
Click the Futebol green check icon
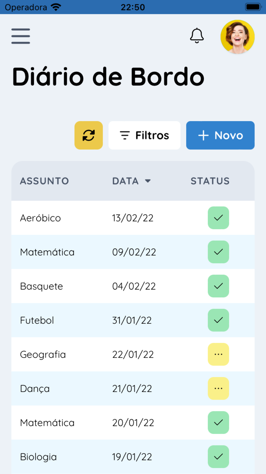click(x=218, y=320)
